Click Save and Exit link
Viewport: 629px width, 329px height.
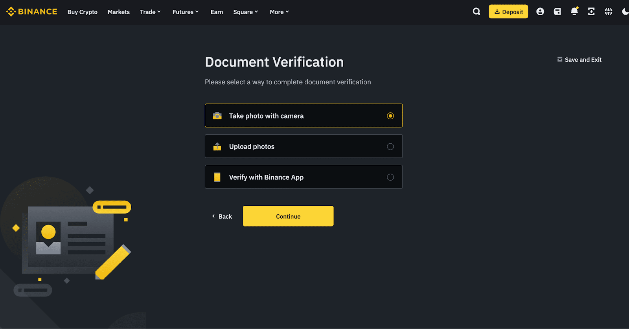(x=579, y=60)
